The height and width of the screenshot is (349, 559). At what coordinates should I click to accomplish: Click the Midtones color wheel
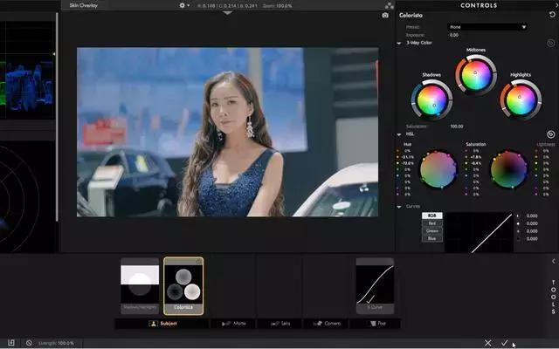click(x=475, y=75)
